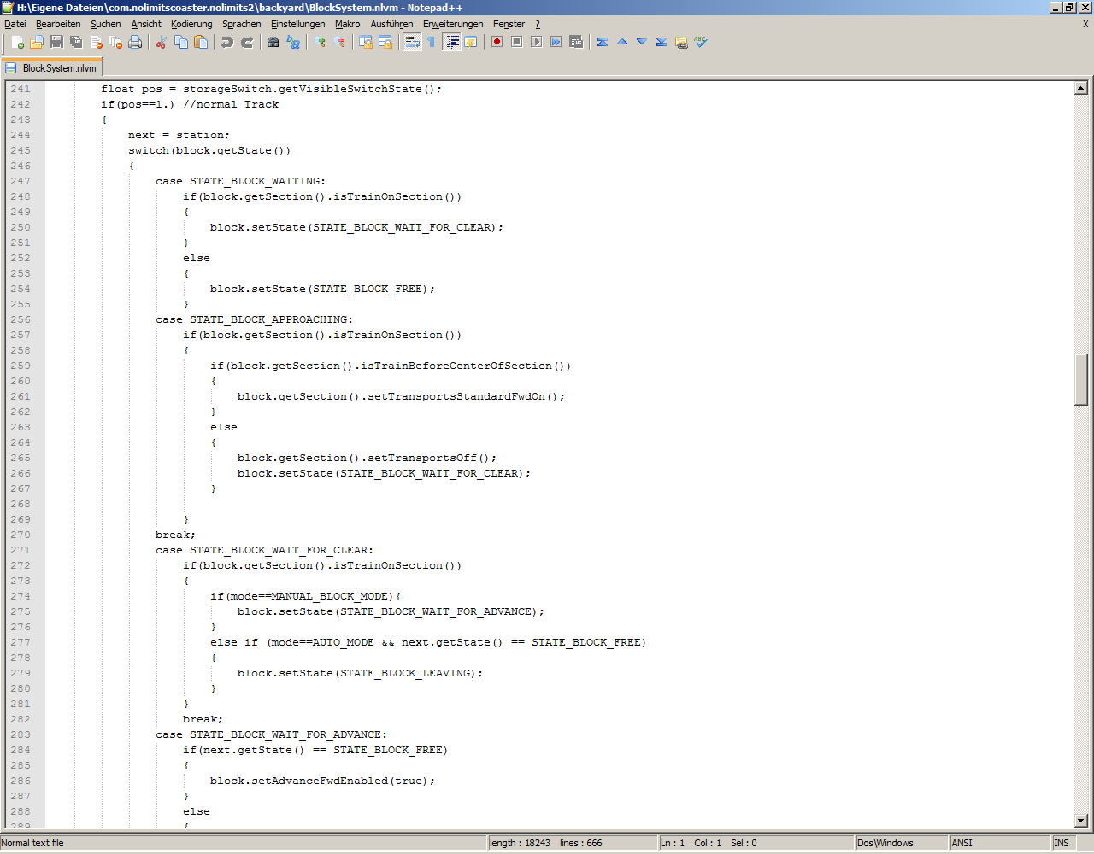Click the Find and Replace icon
This screenshot has width=1094, height=854.
(293, 42)
